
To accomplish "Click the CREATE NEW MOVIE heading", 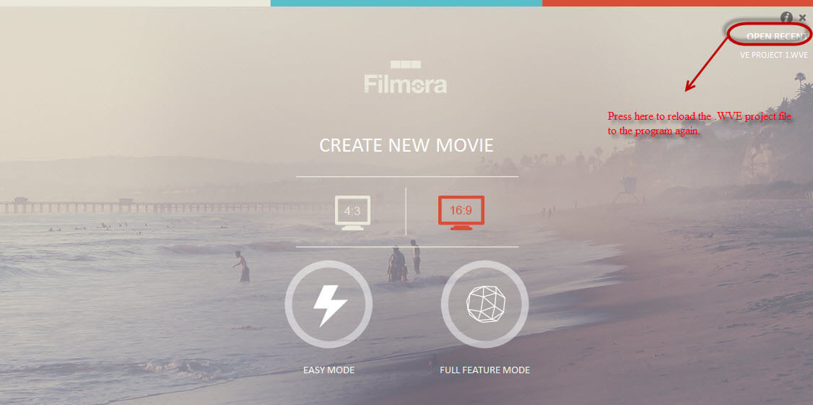I will point(406,145).
